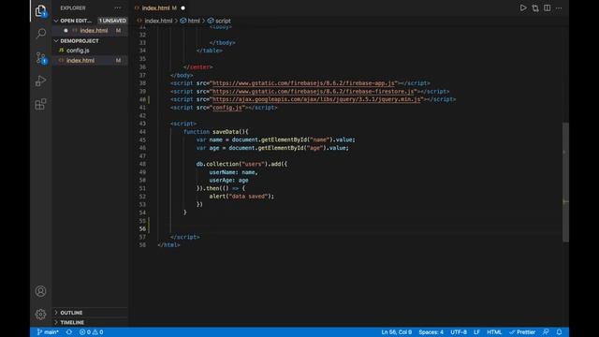Screen dimensions: 599x337
Task: Split the editor to the right
Action: point(547,7)
